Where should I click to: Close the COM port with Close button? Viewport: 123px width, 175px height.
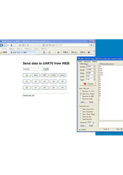[88, 84]
